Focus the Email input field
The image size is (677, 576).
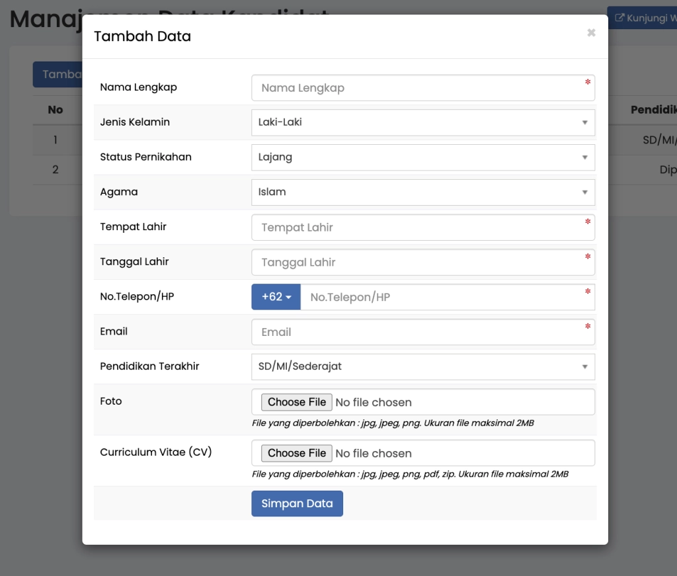point(422,332)
